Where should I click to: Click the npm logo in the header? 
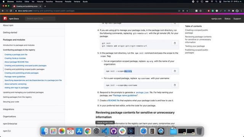5,19
